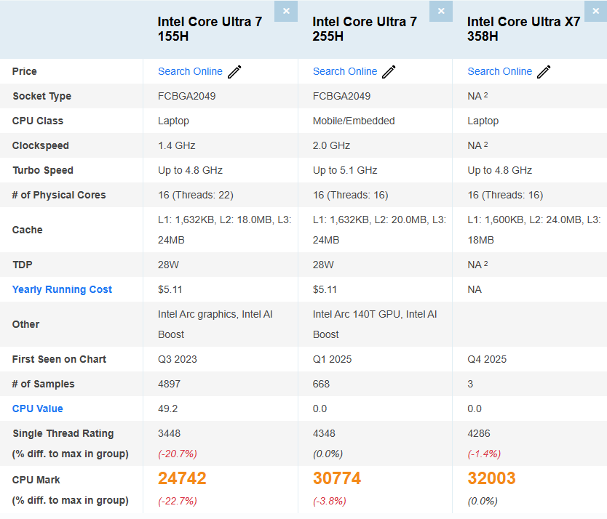The height and width of the screenshot is (519, 607).
Task: Click the pencil edit icon beside the 255H price
Action: click(x=388, y=71)
